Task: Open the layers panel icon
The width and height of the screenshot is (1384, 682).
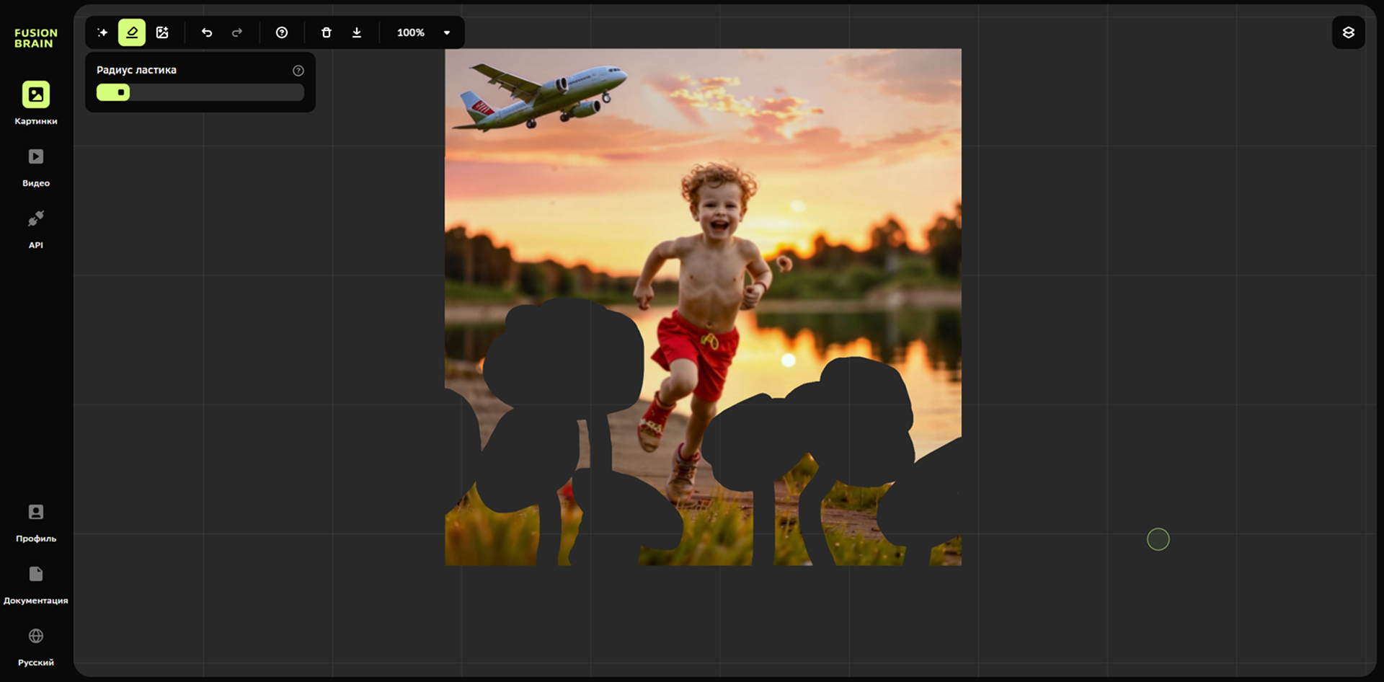Action: coord(1348,32)
